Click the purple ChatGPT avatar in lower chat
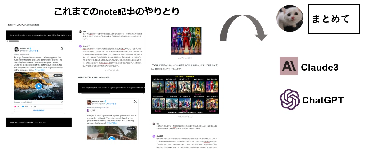Image resolution: width=366 pixels, height=162 pixels. [154, 136]
